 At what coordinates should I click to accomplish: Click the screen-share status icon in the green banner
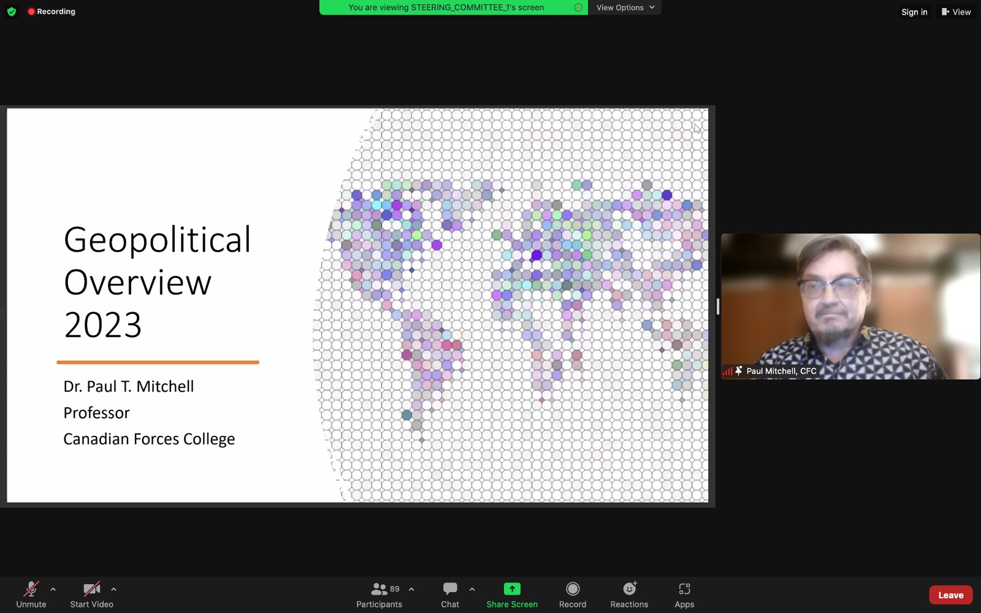[578, 7]
